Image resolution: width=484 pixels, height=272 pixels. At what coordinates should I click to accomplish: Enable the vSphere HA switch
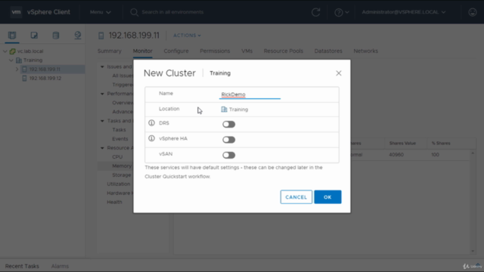pyautogui.click(x=228, y=140)
